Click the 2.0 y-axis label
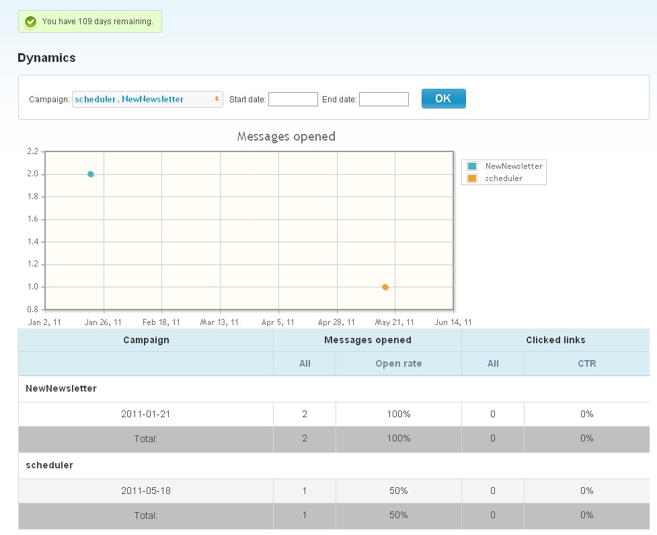The image size is (657, 535). tap(33, 174)
